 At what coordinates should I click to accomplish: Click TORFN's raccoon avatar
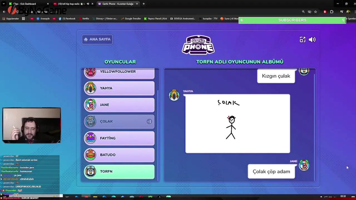(90, 171)
